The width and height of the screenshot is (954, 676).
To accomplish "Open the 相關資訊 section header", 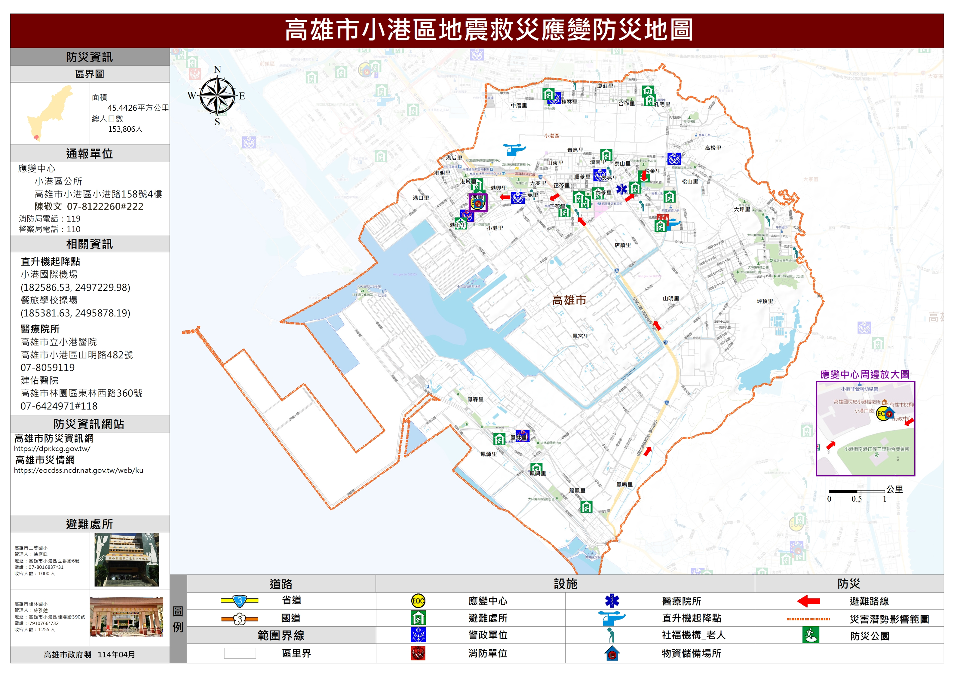I will [x=90, y=244].
